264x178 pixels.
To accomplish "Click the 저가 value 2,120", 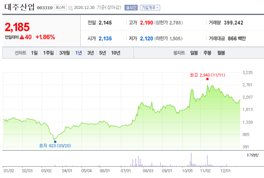I will tap(146, 39).
